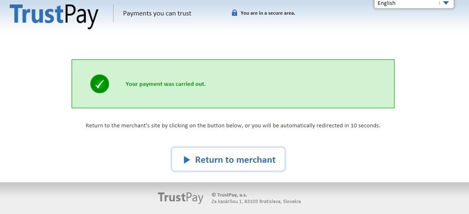Click the blue language dropdown arrow
Image resolution: width=469 pixels, height=214 pixels.
pos(446,3)
